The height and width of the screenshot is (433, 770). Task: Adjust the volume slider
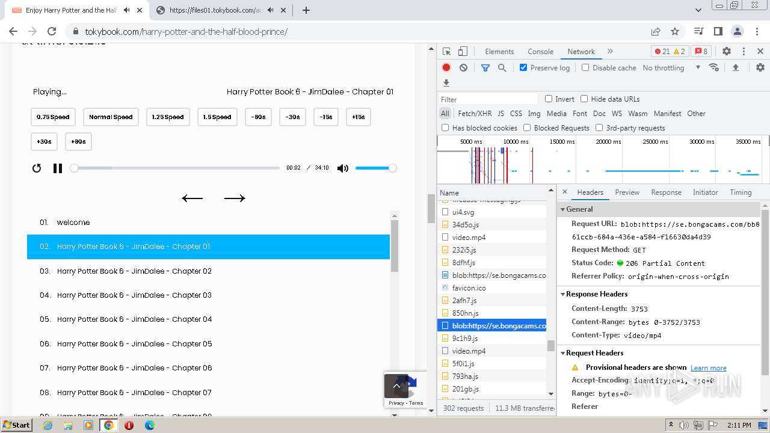375,168
